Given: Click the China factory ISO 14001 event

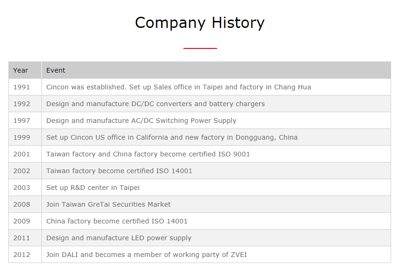Looking at the screenshot, I should [x=116, y=222].
